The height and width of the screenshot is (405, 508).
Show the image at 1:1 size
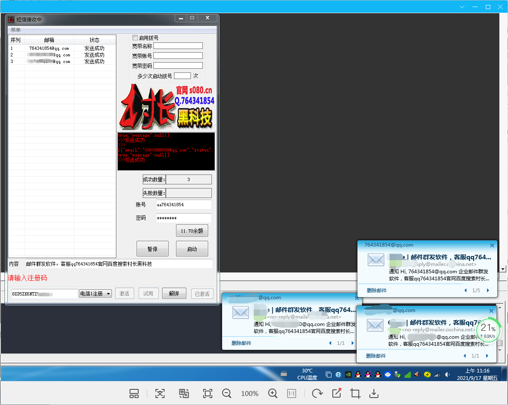[x=292, y=393]
